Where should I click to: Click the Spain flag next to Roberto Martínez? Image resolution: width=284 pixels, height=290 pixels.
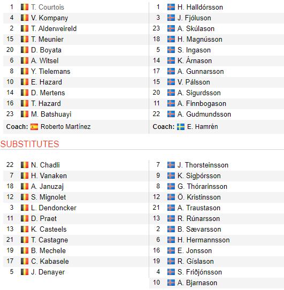coord(34,127)
